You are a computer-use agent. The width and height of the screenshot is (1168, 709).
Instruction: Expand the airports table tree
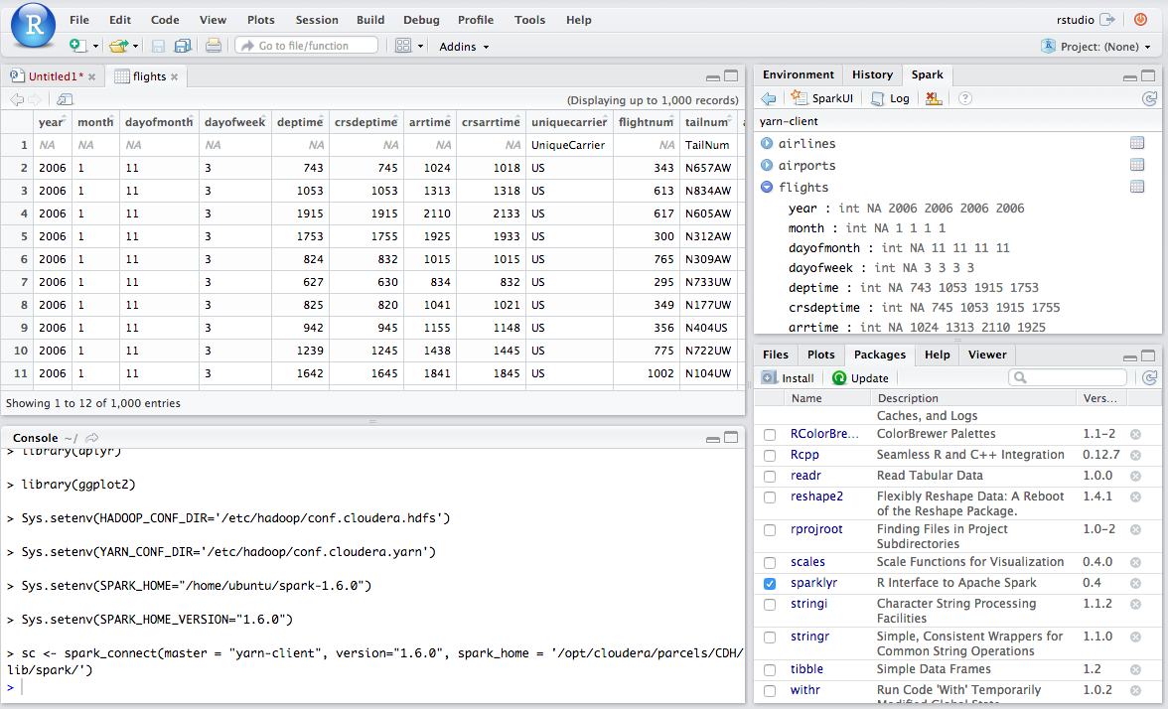coord(767,166)
